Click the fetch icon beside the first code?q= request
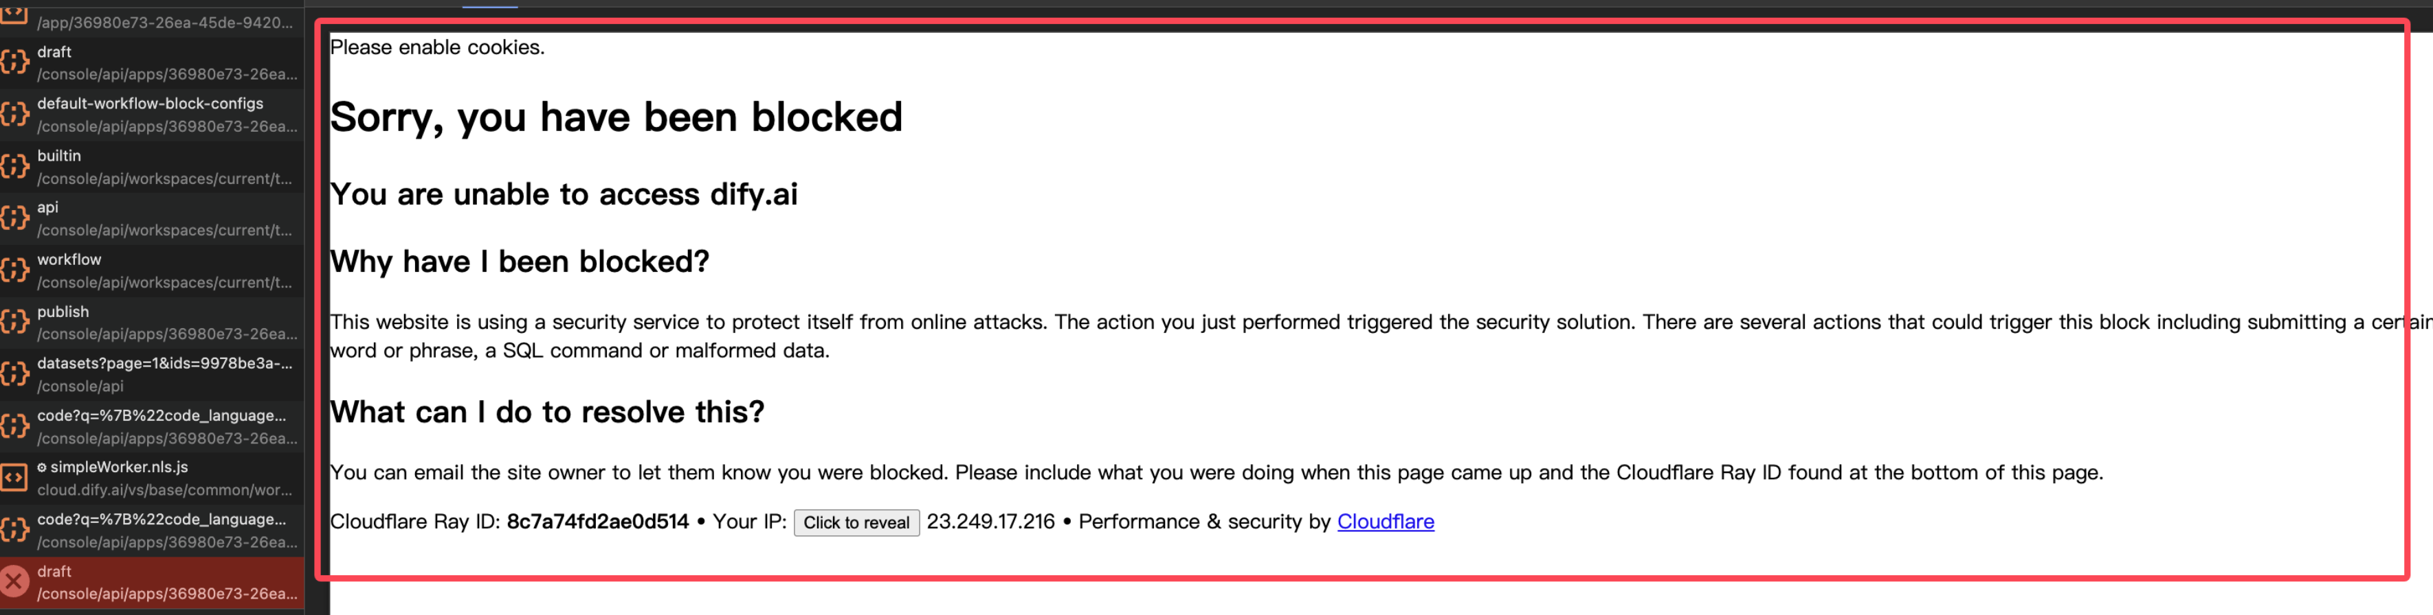This screenshot has width=2433, height=615. point(15,426)
